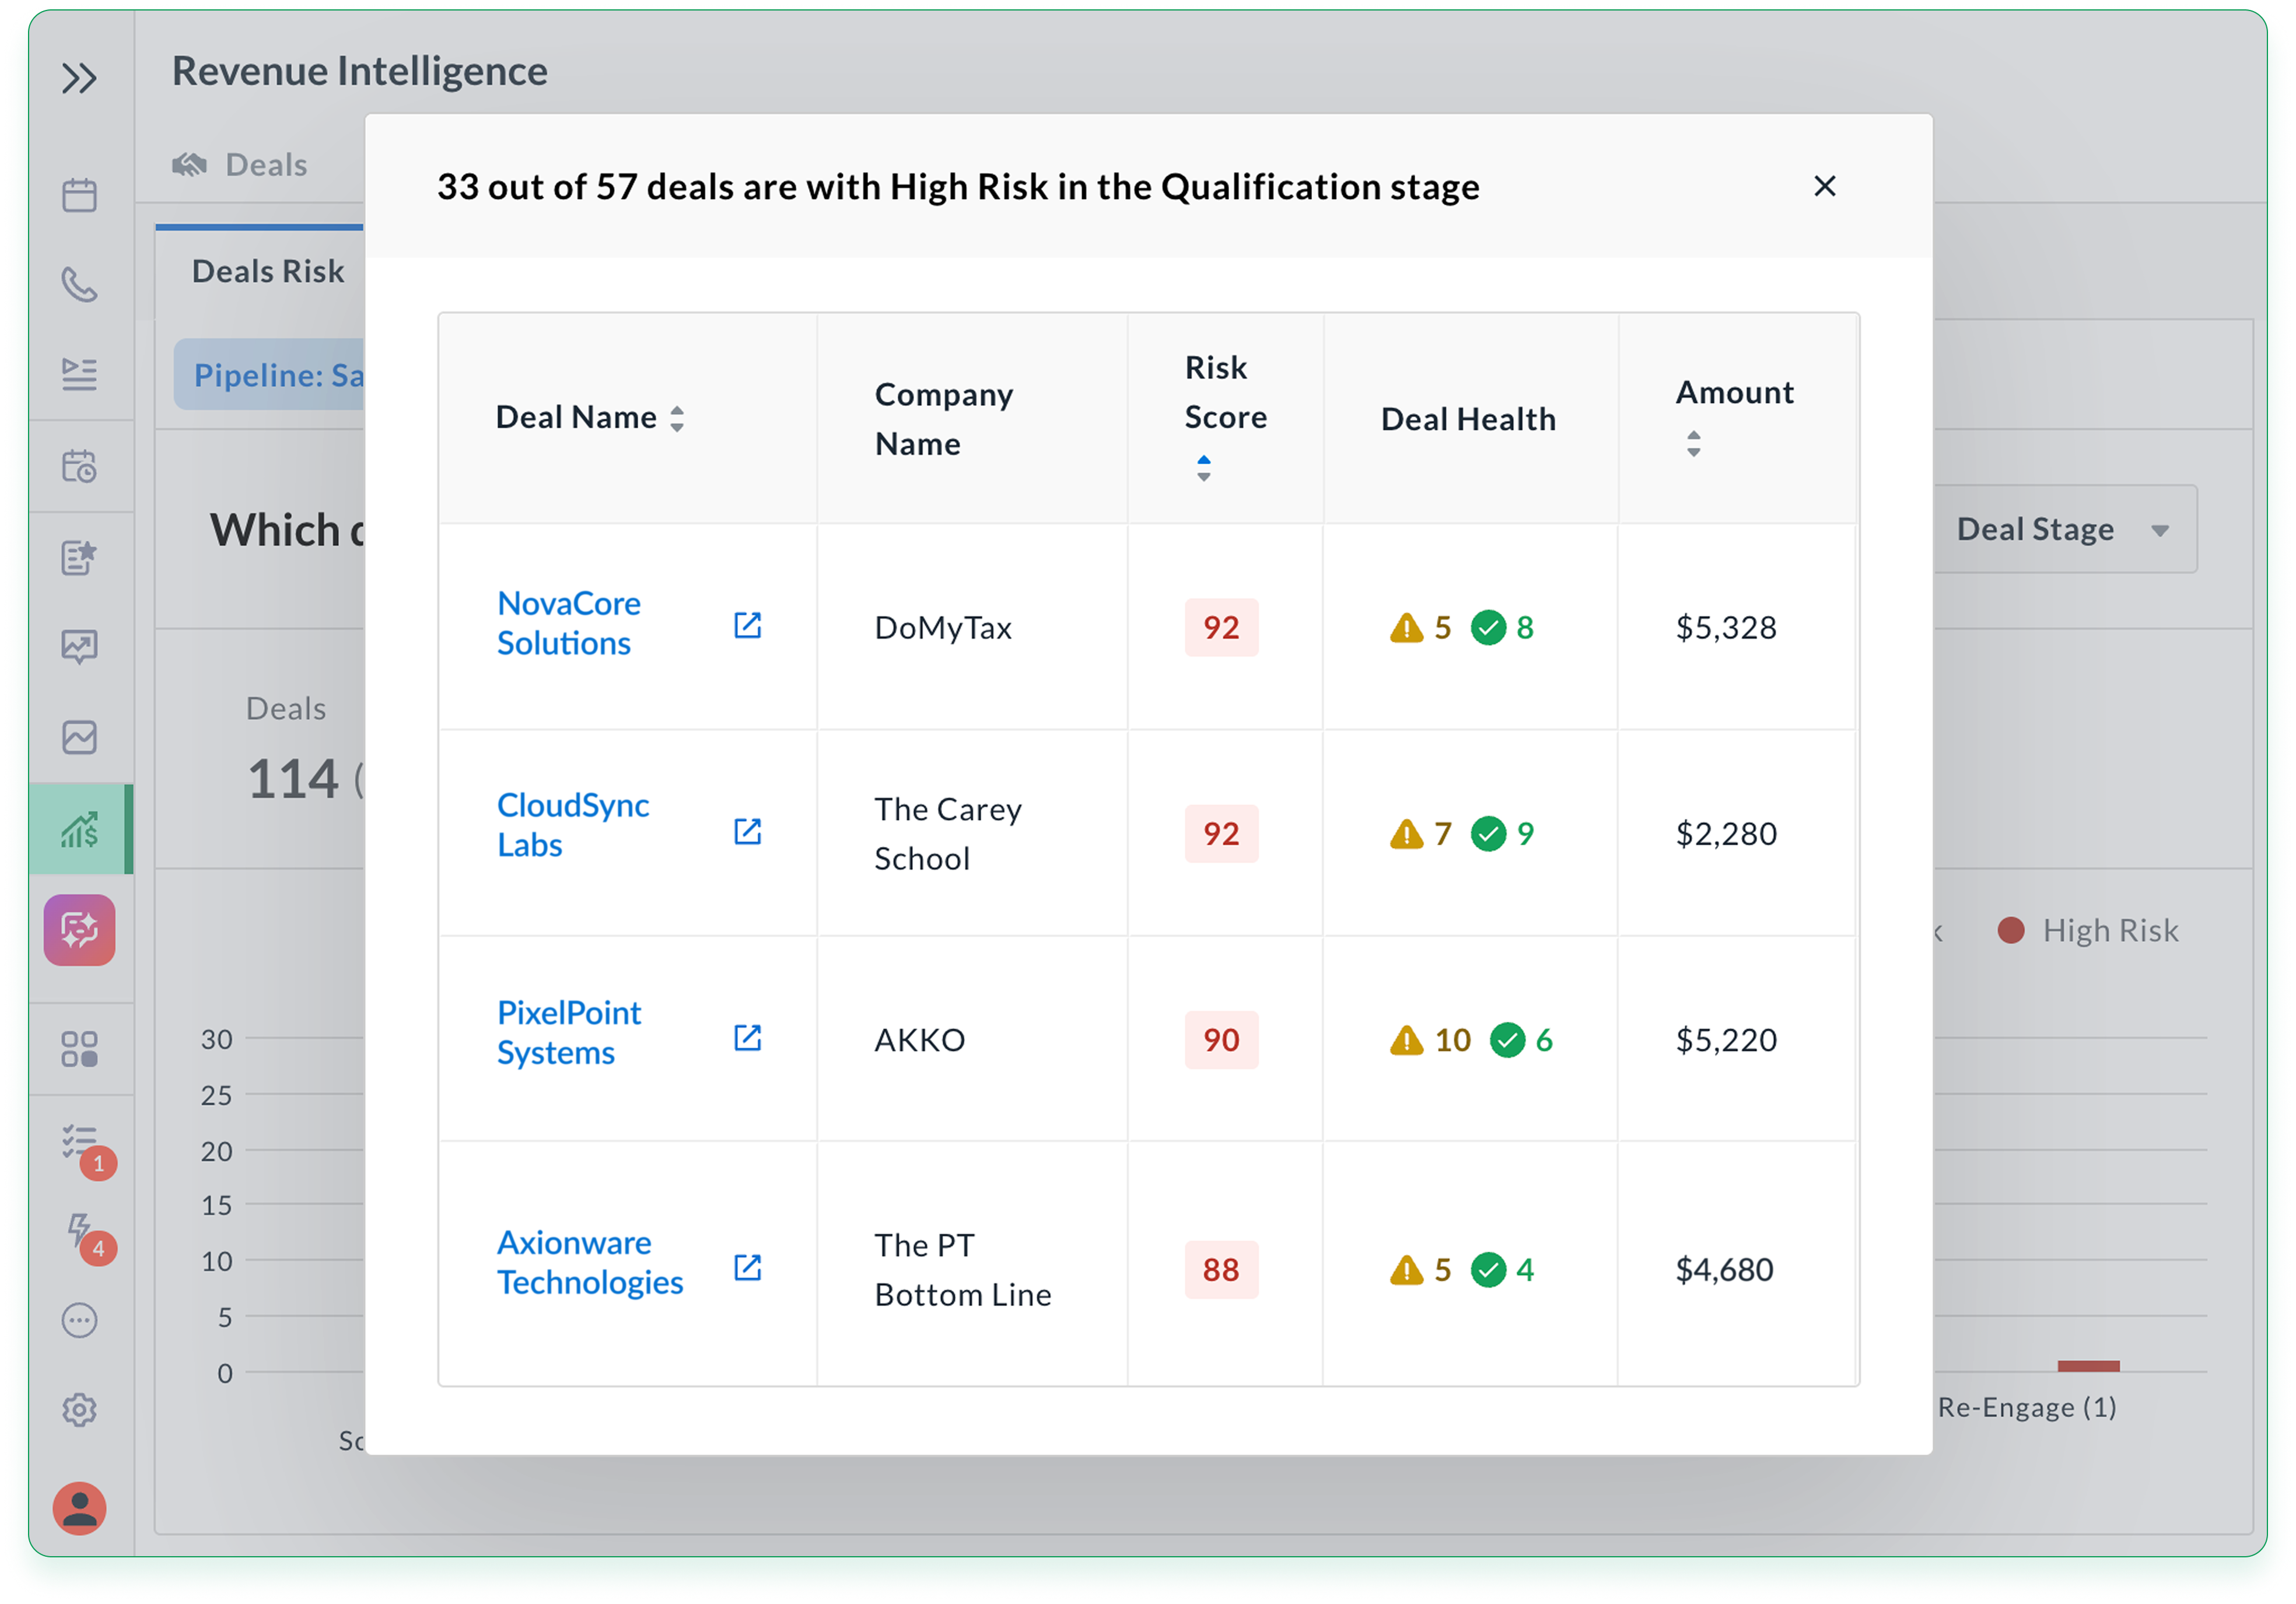Sort table by Amount
This screenshot has height=1604, width=2296.
coord(1693,443)
